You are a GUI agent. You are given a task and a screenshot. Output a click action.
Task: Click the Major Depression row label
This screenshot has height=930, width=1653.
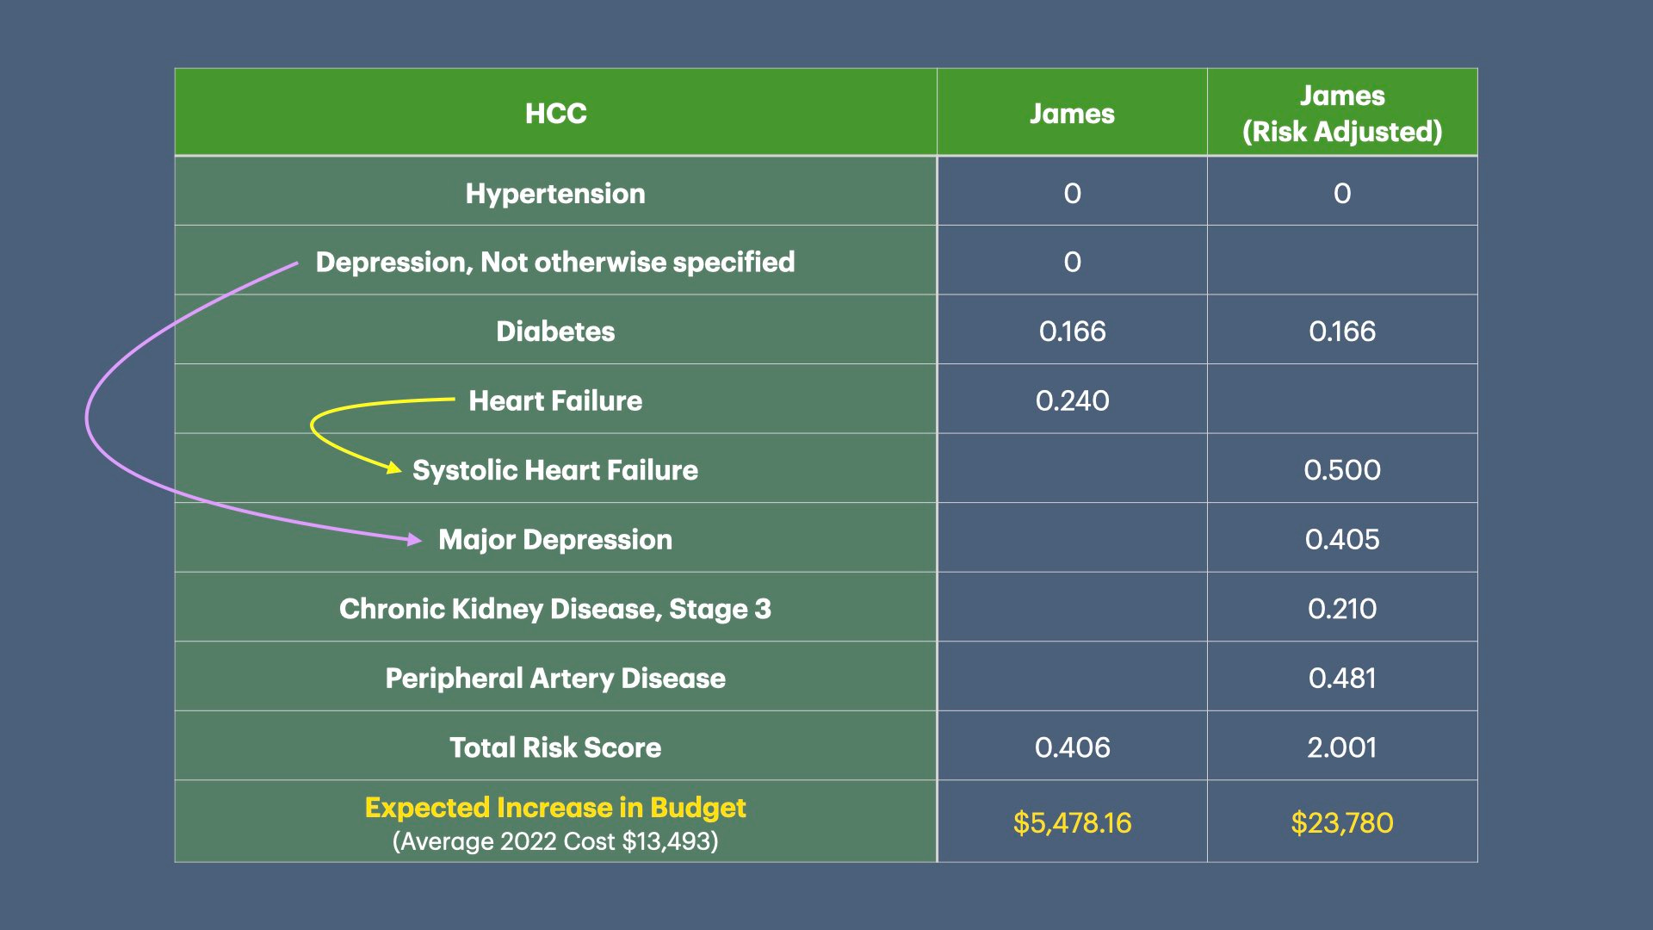point(555,540)
